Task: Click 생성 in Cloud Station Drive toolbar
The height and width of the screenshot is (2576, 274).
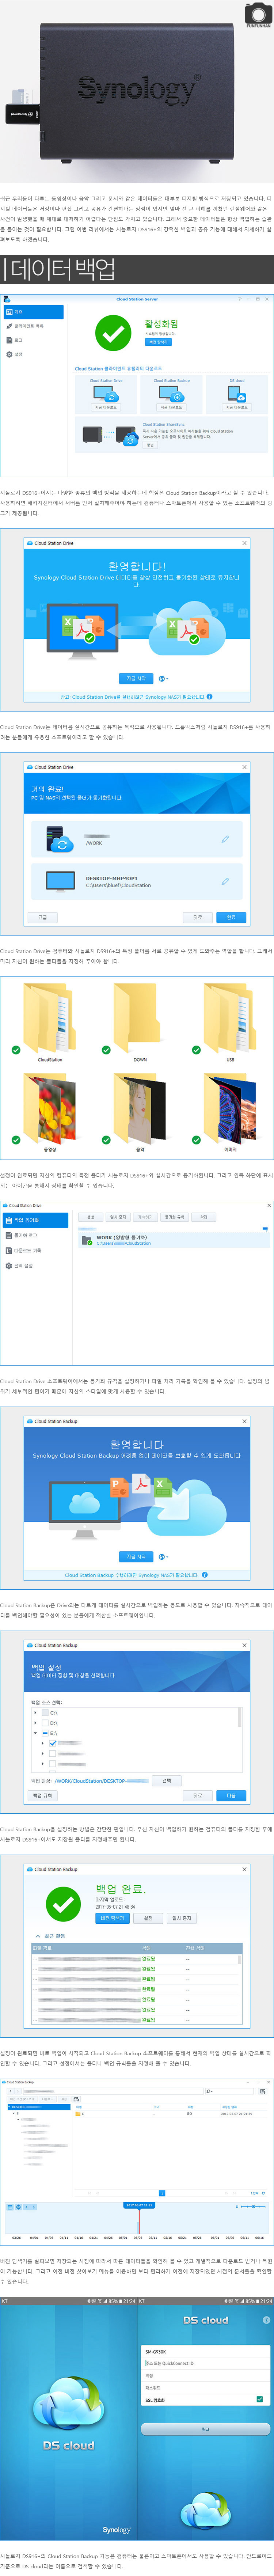Action: (x=91, y=1217)
